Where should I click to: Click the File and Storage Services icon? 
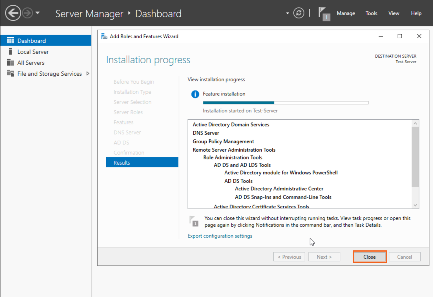tap(10, 74)
